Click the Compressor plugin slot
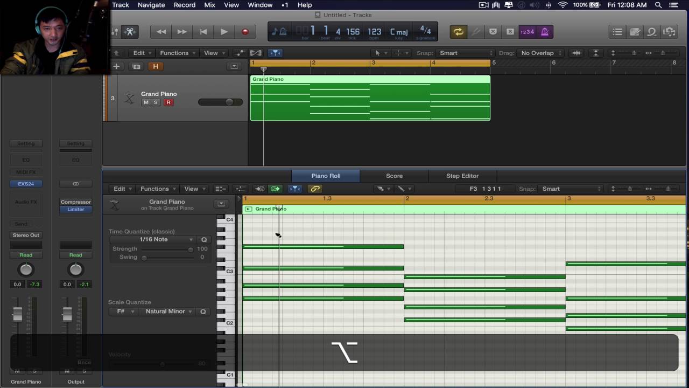Image resolution: width=689 pixels, height=388 pixels. tap(75, 202)
